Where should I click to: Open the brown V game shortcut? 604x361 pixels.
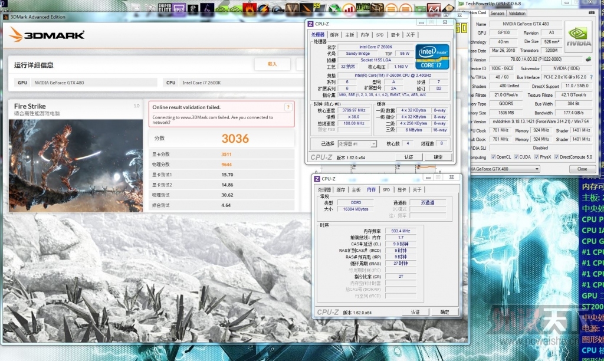point(292,8)
